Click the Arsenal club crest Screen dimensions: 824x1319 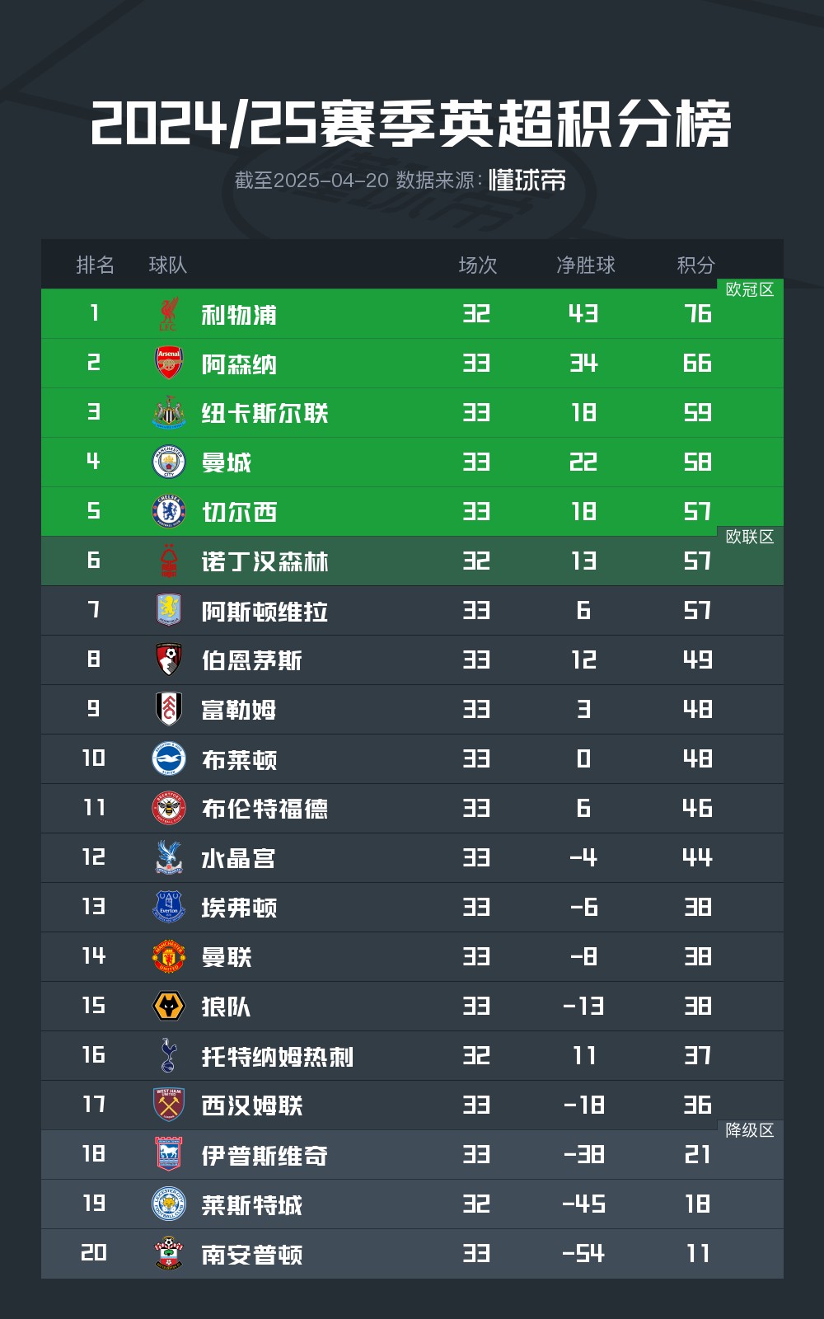coord(169,363)
